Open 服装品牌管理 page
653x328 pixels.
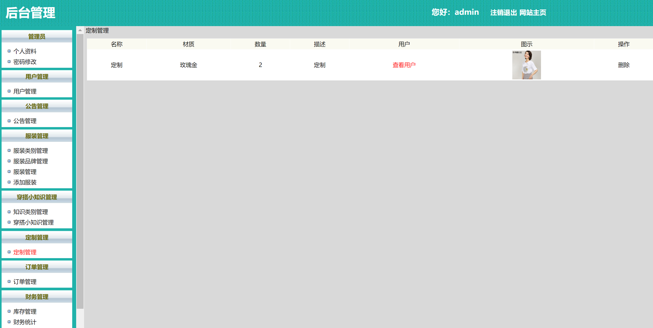[31, 161]
